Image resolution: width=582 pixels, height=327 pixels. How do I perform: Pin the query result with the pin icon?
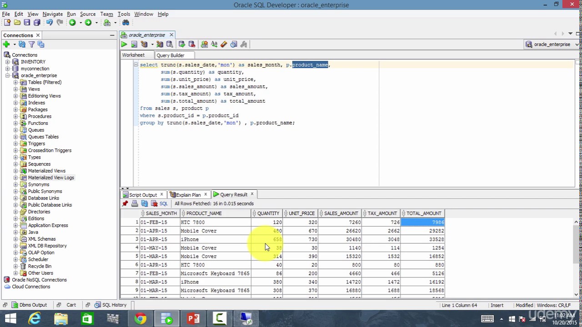click(x=125, y=203)
